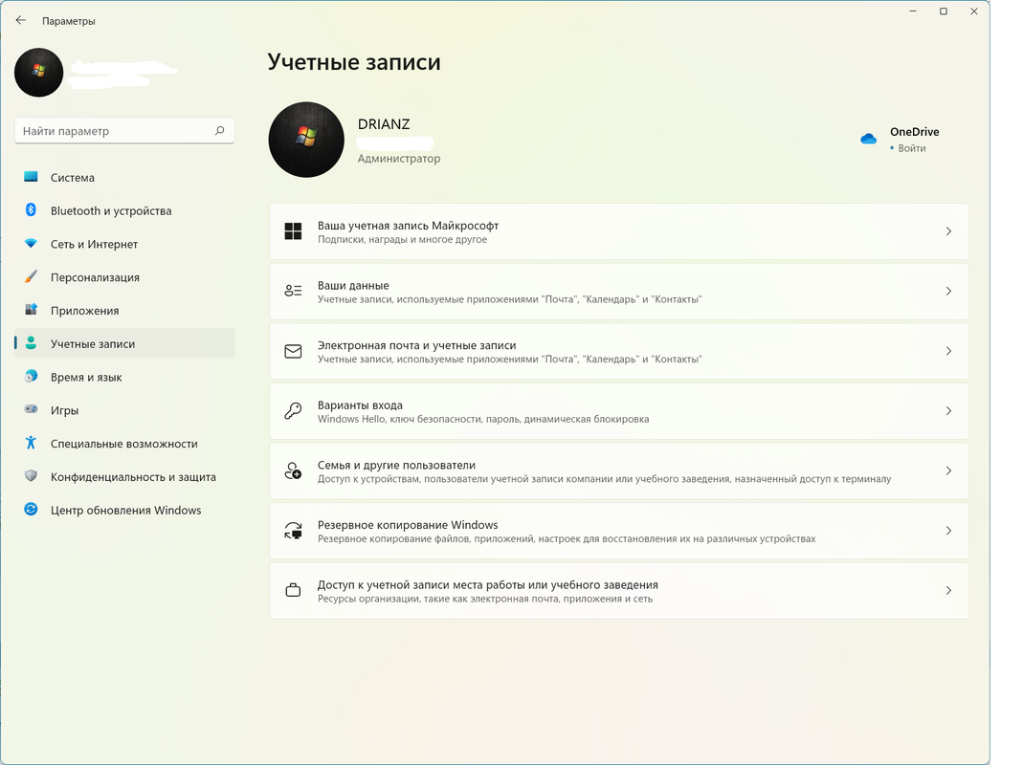Open the Игры settings category

(124, 410)
